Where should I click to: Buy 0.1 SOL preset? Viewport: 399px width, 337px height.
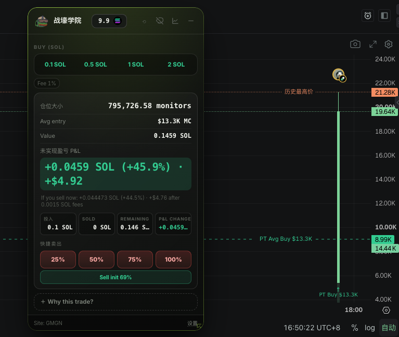point(55,64)
